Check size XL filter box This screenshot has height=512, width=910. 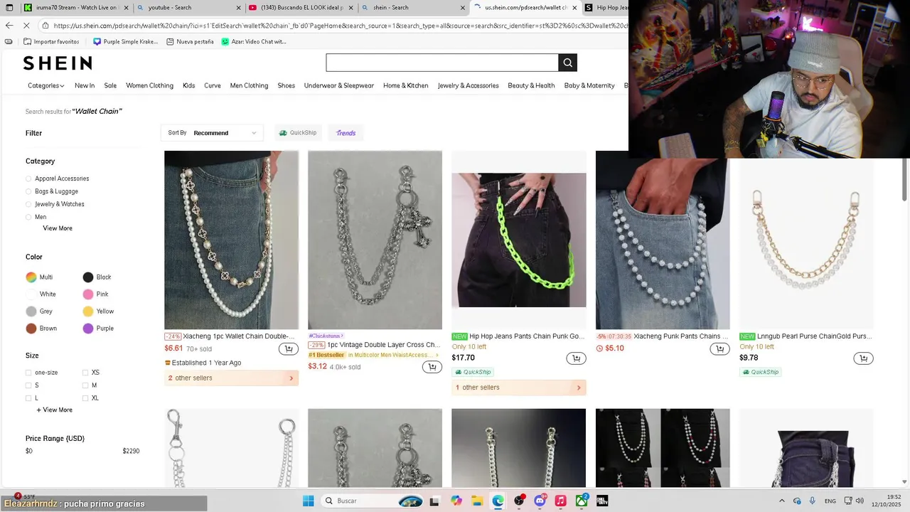(85, 398)
